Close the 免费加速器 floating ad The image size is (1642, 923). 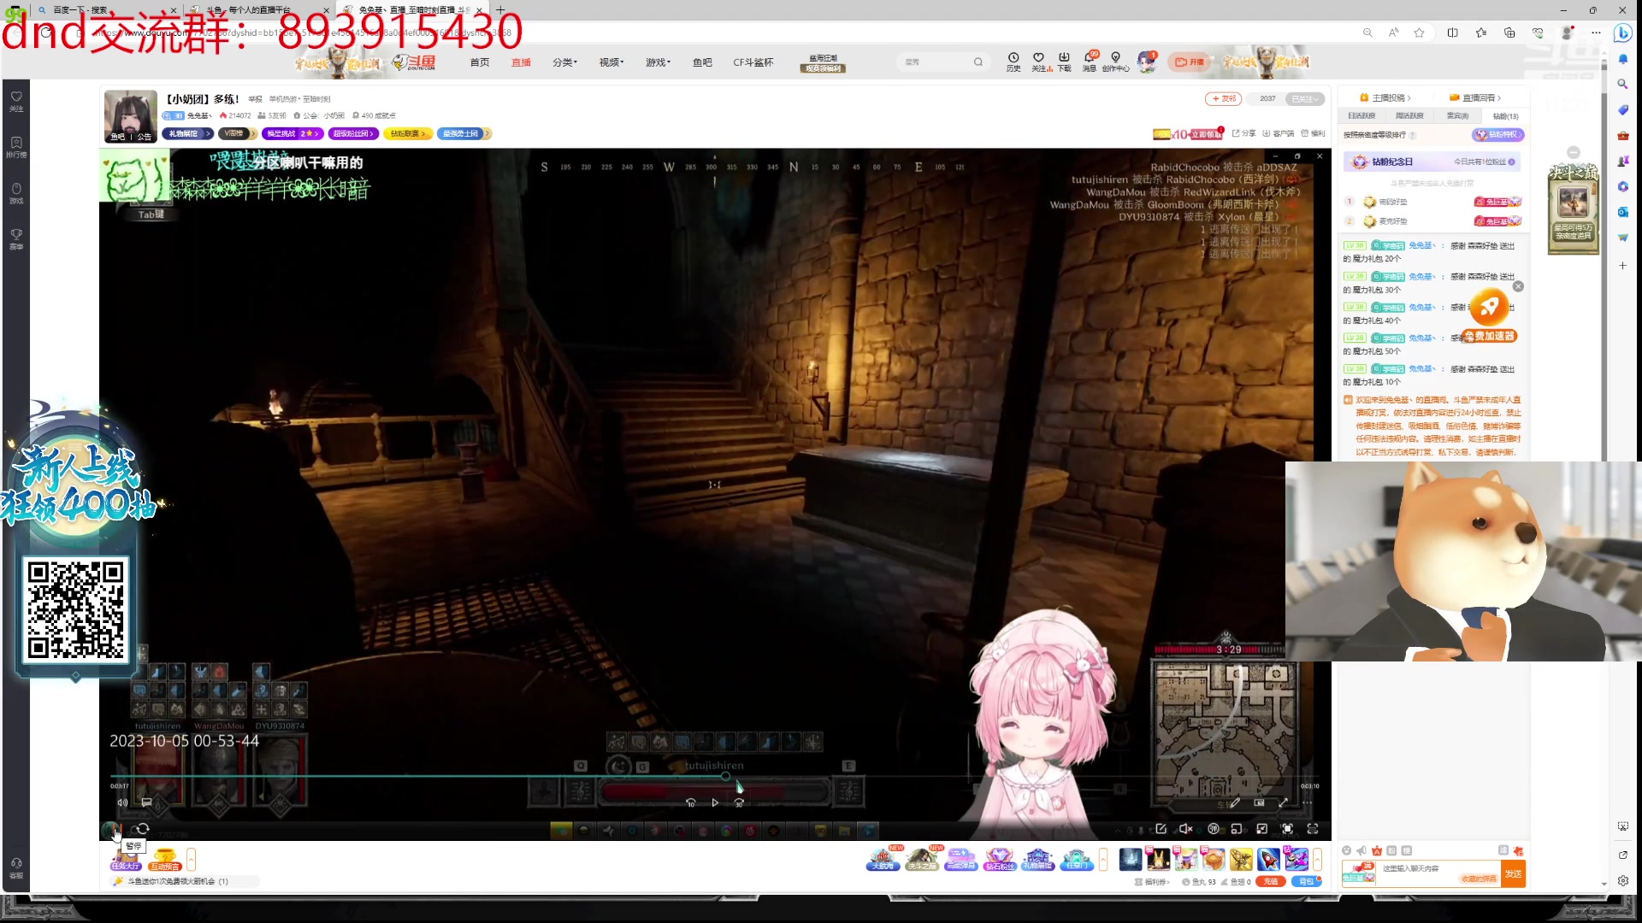coord(1518,286)
